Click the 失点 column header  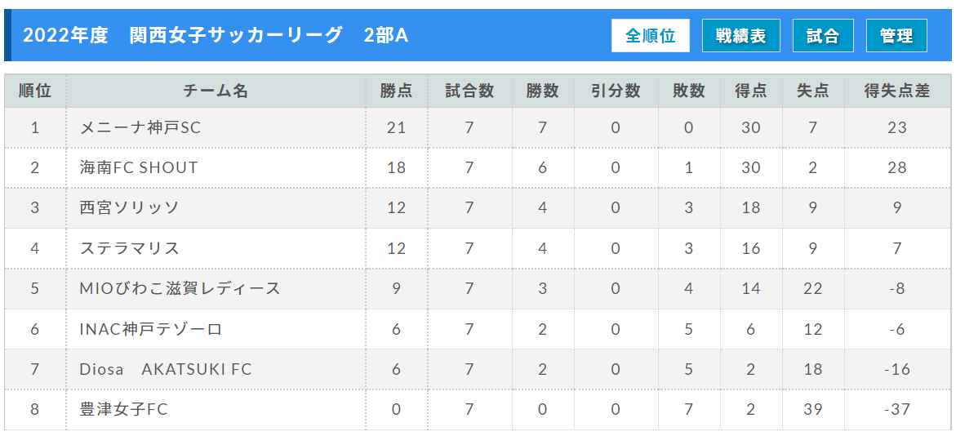point(812,91)
